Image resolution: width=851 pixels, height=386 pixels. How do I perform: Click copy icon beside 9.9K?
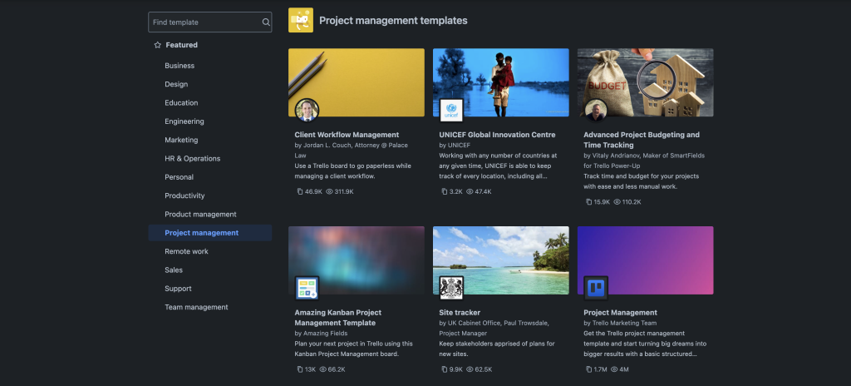pos(445,369)
